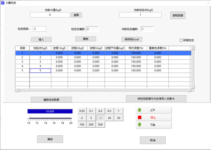The image size is (211, 150).
Task: Click the 插入 insert button
Action: point(41,39)
